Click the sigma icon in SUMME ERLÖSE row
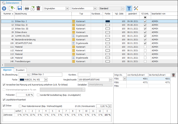This screenshot has height=124, width=178. click(x=73, y=36)
